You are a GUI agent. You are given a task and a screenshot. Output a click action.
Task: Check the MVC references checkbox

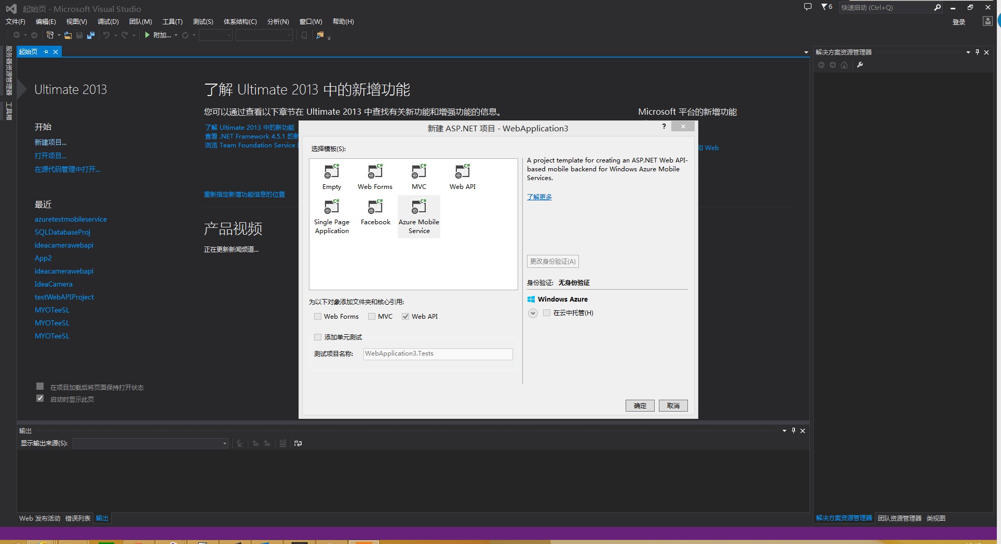click(x=372, y=317)
